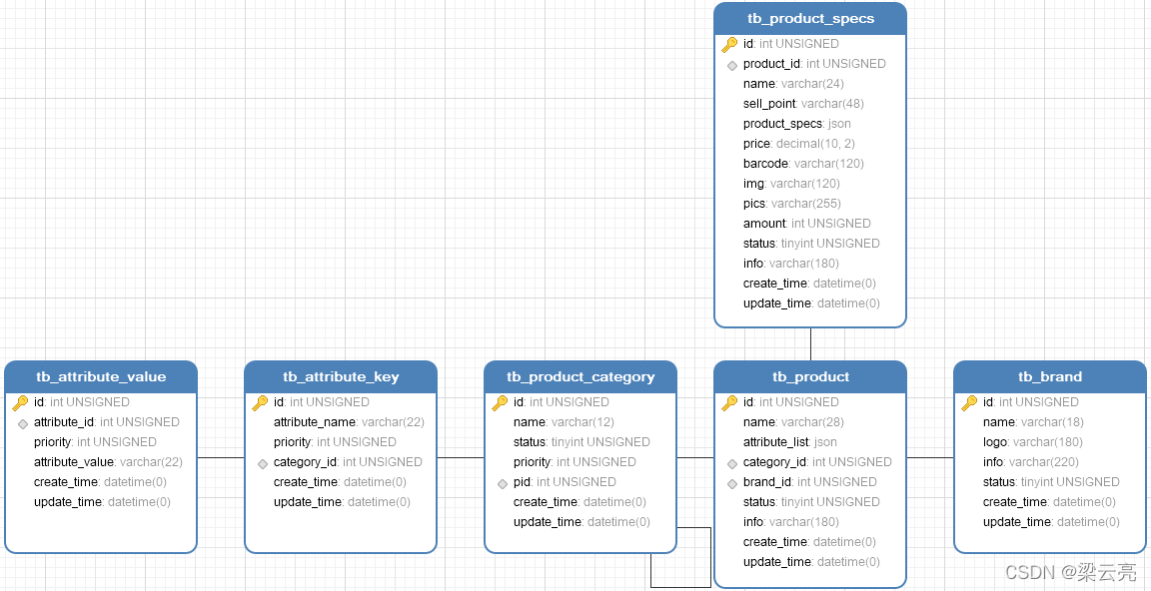Image resolution: width=1151 pixels, height=591 pixels.
Task: Click the create_time field in tb_product
Action: tap(809, 542)
